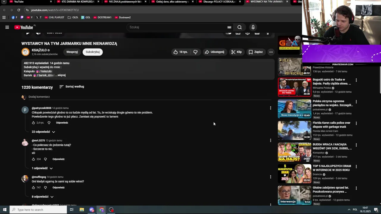381x214 pixels.
Task: Open the DOSTREAM1 bookmark
Action: point(102,18)
